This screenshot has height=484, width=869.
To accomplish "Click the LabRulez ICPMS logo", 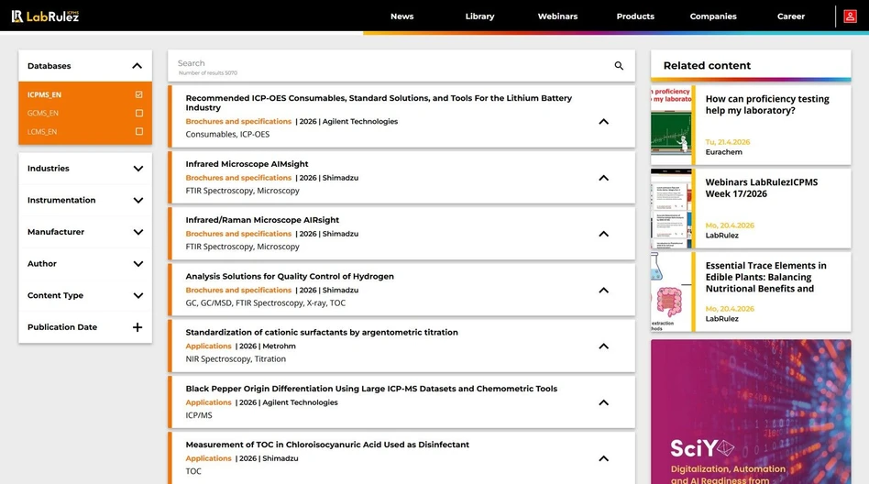I will click(x=45, y=16).
